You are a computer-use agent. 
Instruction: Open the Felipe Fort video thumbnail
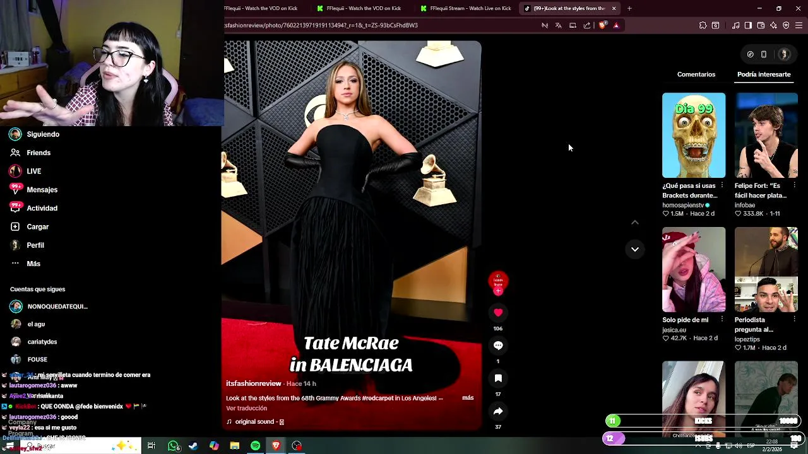tap(766, 135)
